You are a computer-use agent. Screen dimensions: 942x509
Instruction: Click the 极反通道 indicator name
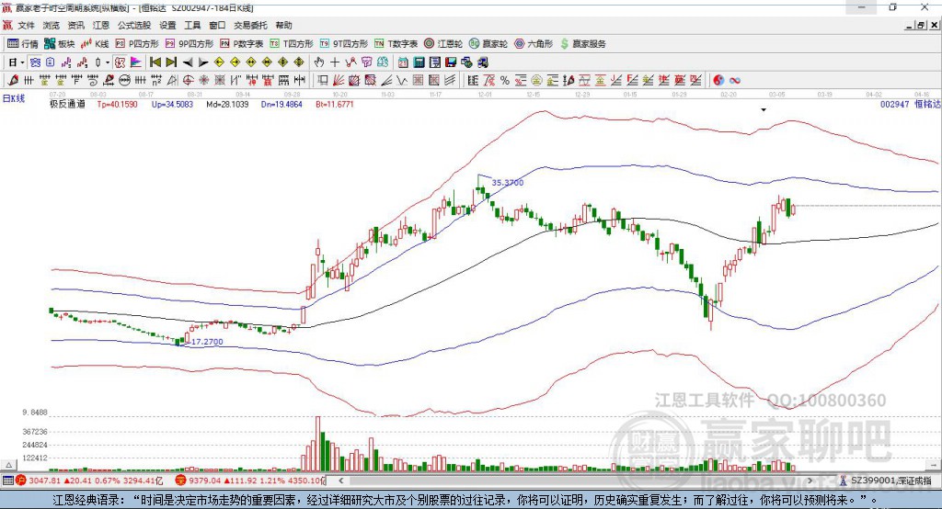pos(67,105)
